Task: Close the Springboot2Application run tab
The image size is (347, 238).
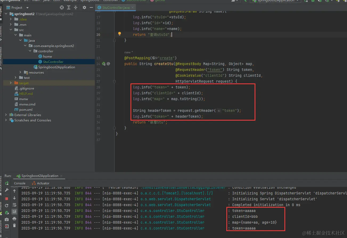Action: [x=61, y=176]
